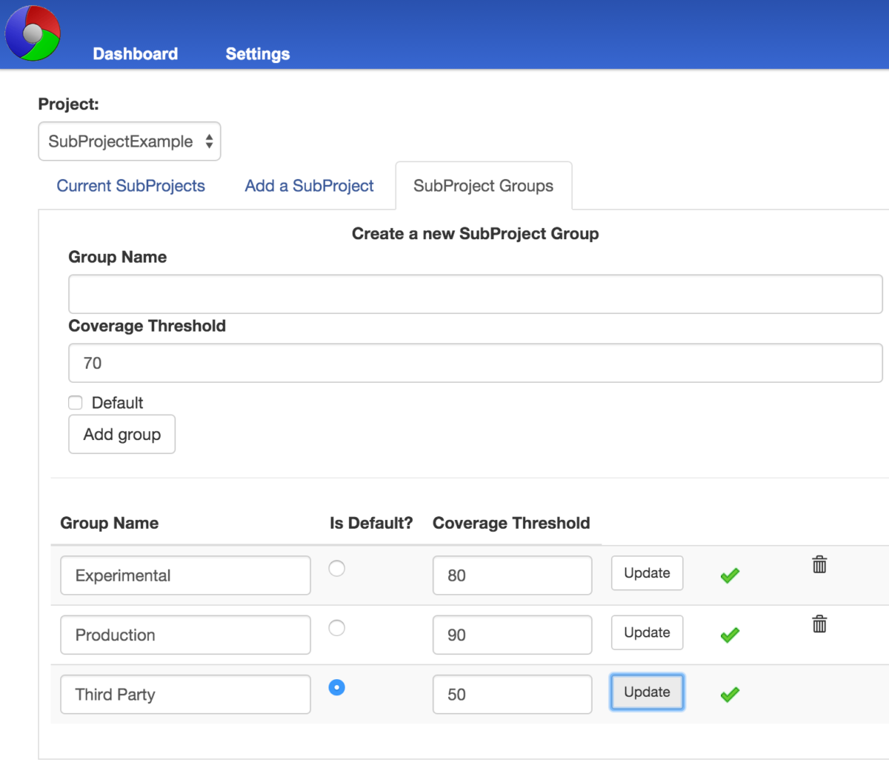Open the SubProjectExample project dropdown
This screenshot has width=889, height=765.
(x=130, y=141)
